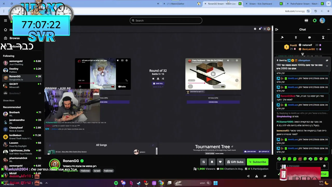The height and width of the screenshot is (187, 332).
Task: Open the channel info card icon button
Action: coord(204,162)
